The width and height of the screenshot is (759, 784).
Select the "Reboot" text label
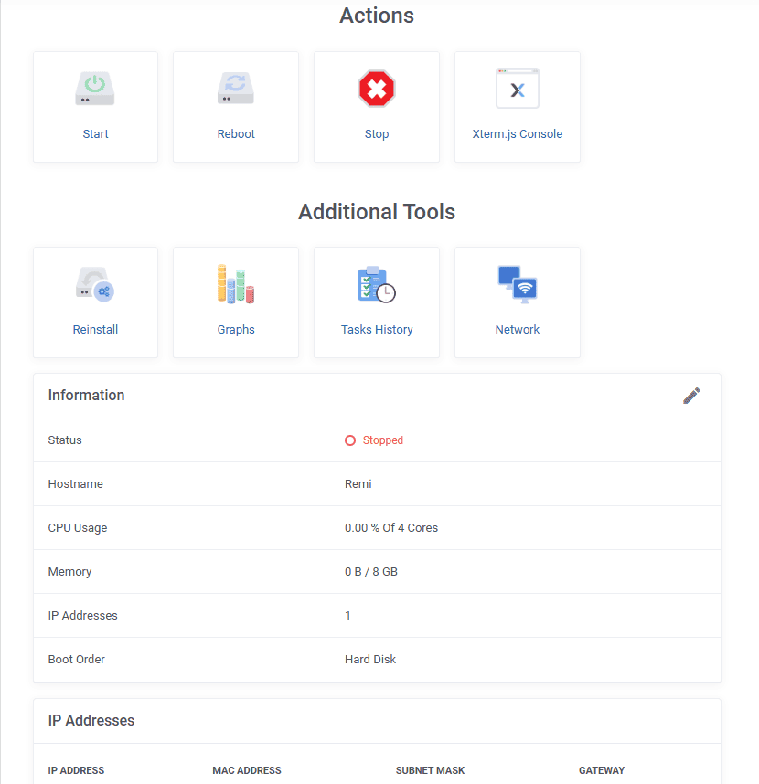click(x=236, y=134)
